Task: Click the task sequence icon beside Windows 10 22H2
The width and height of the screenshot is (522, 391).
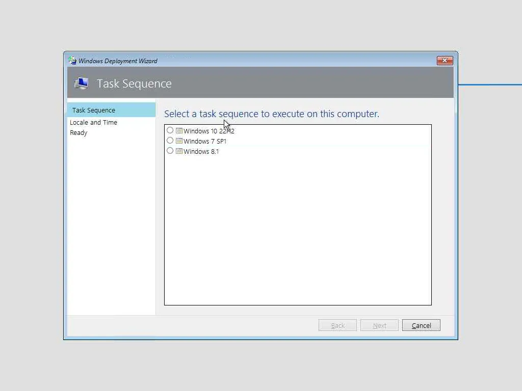Action: [179, 131]
